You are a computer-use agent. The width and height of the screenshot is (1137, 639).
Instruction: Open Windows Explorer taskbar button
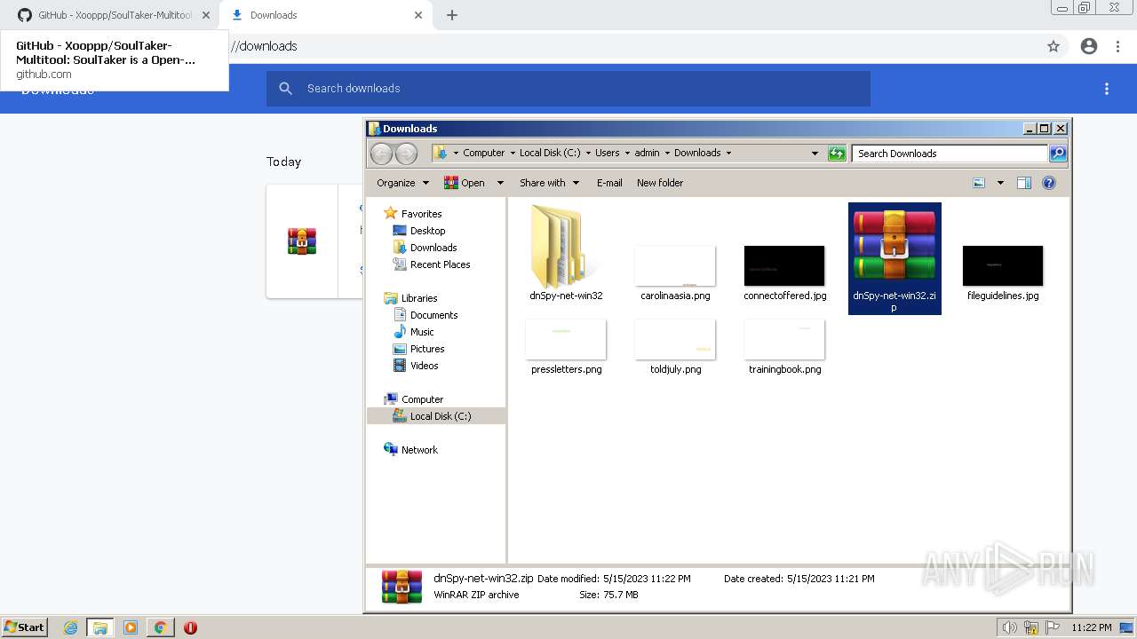(x=100, y=627)
